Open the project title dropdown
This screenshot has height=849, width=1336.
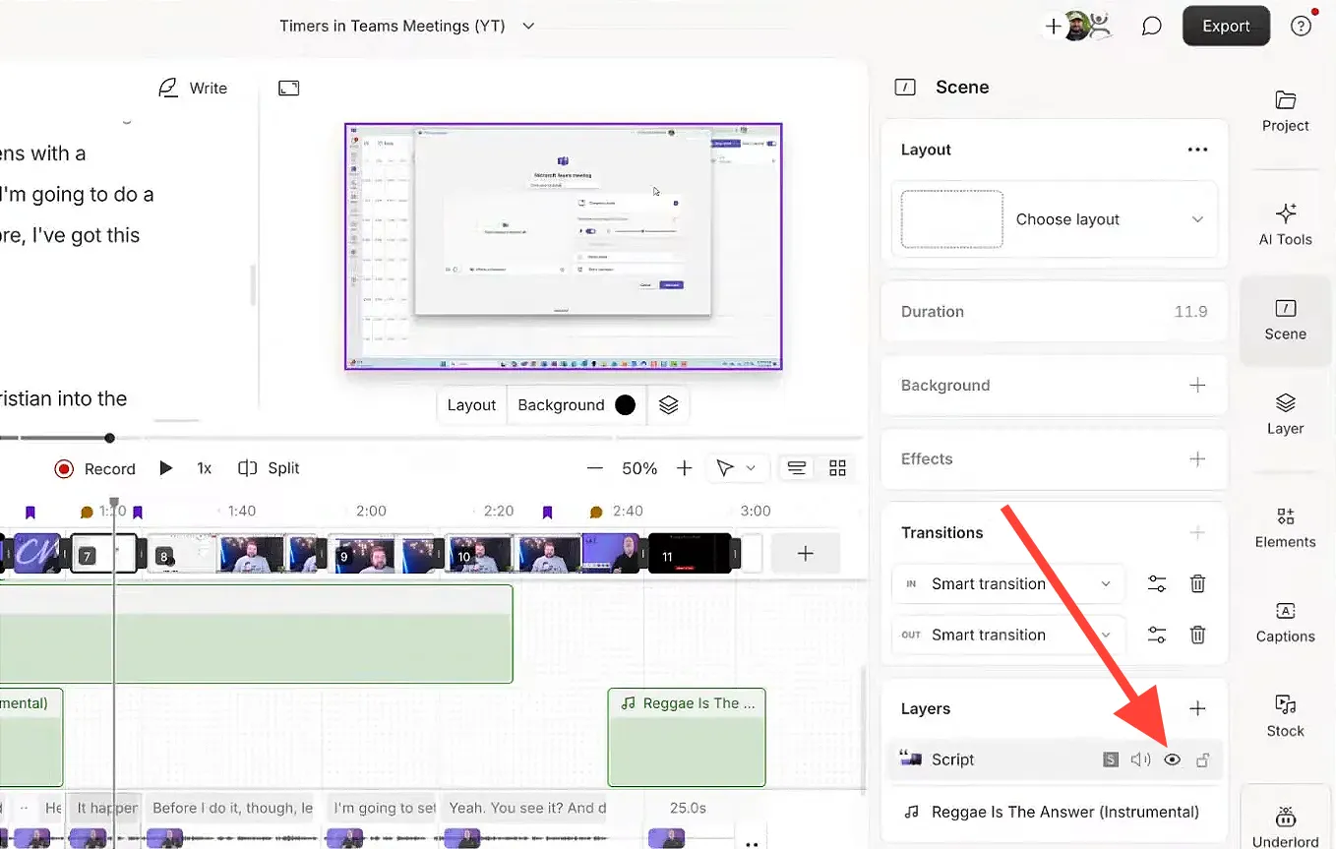[528, 26]
